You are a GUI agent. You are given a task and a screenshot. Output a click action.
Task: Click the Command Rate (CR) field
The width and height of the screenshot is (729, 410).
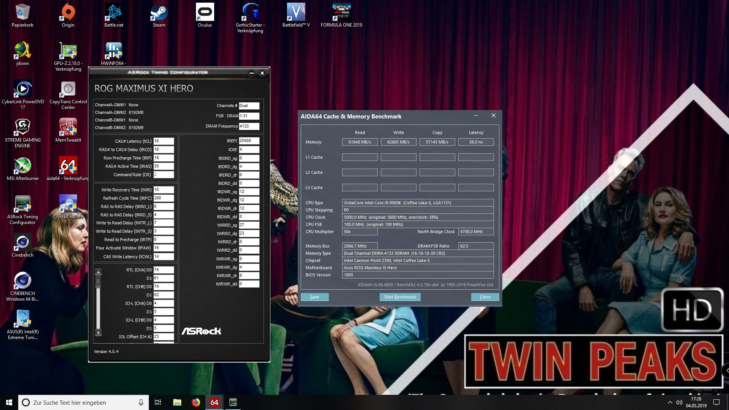tap(164, 175)
